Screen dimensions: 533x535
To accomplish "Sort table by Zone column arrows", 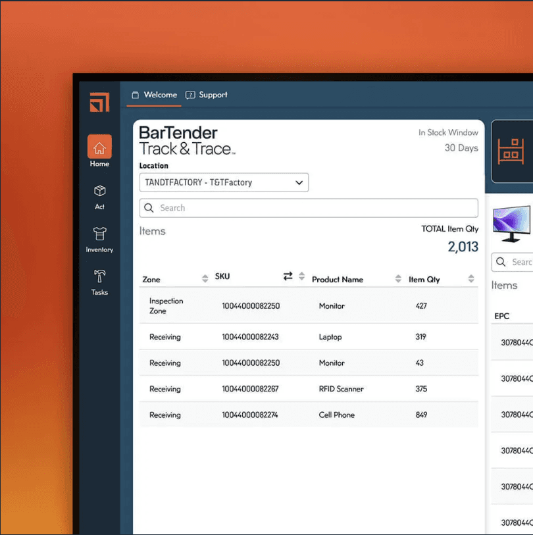I will (x=205, y=278).
